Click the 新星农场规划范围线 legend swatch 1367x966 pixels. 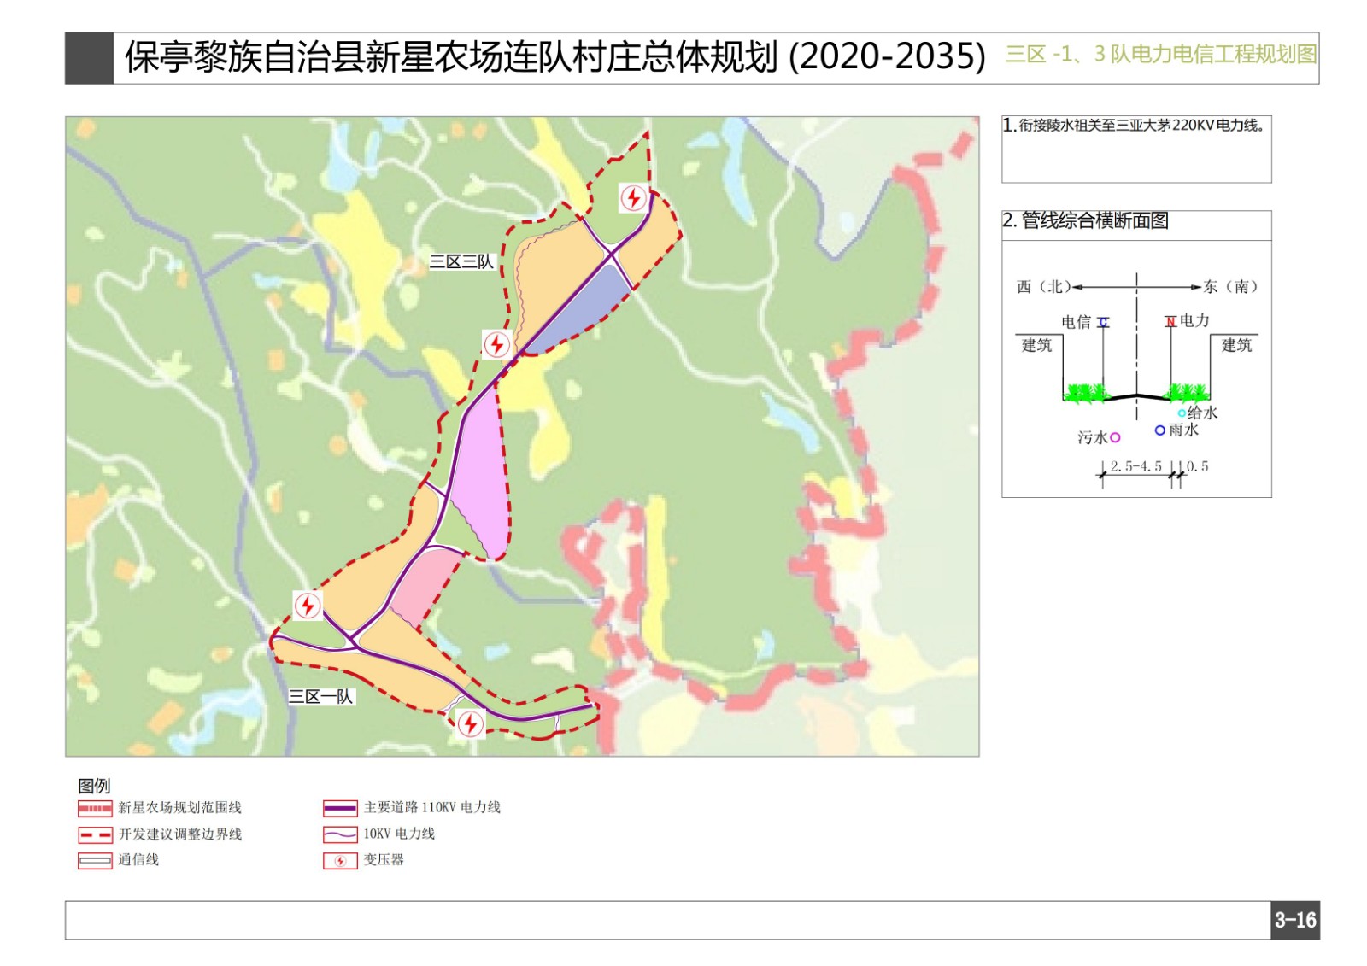coord(95,808)
